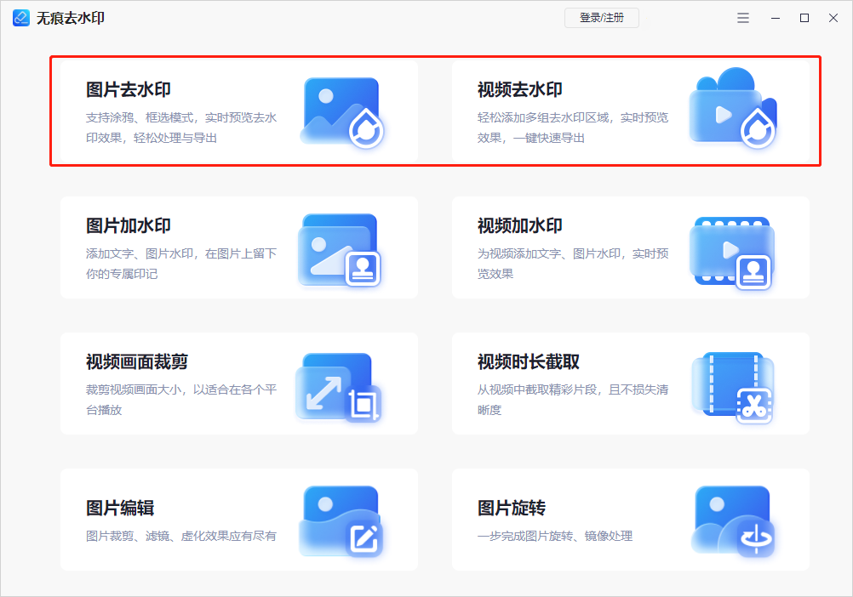Viewport: 853px width, 597px height.
Task: Click description 一步完成图片旋转、镜像处理 text
Action: coord(555,536)
